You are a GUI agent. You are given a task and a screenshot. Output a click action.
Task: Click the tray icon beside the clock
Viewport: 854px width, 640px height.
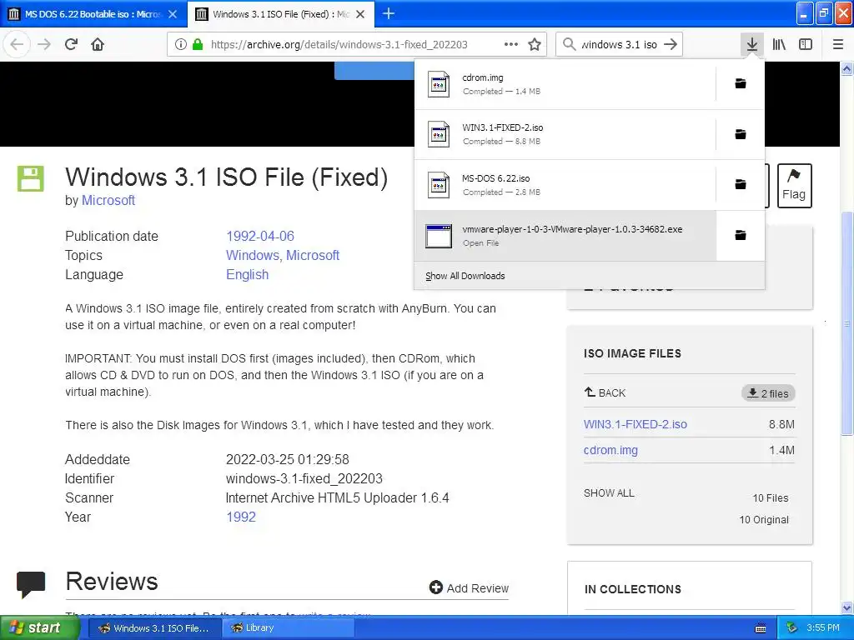click(791, 628)
